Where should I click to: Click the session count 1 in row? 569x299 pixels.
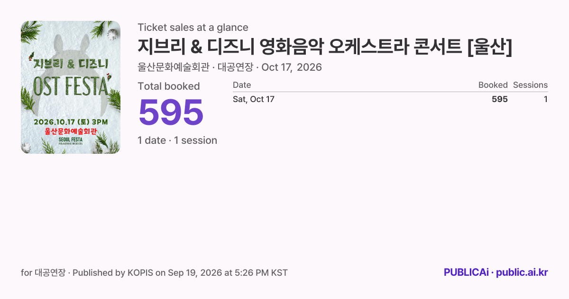[x=546, y=99]
